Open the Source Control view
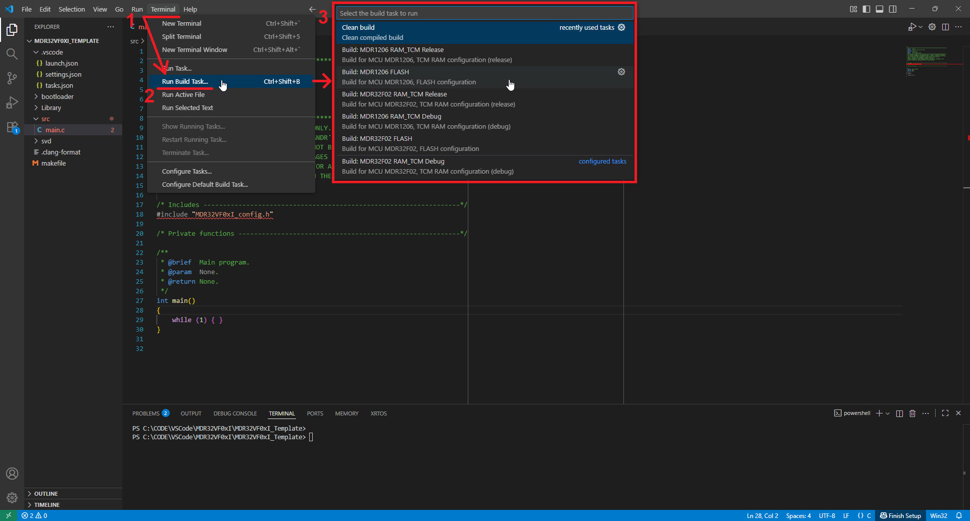The image size is (970, 521). tap(12, 78)
